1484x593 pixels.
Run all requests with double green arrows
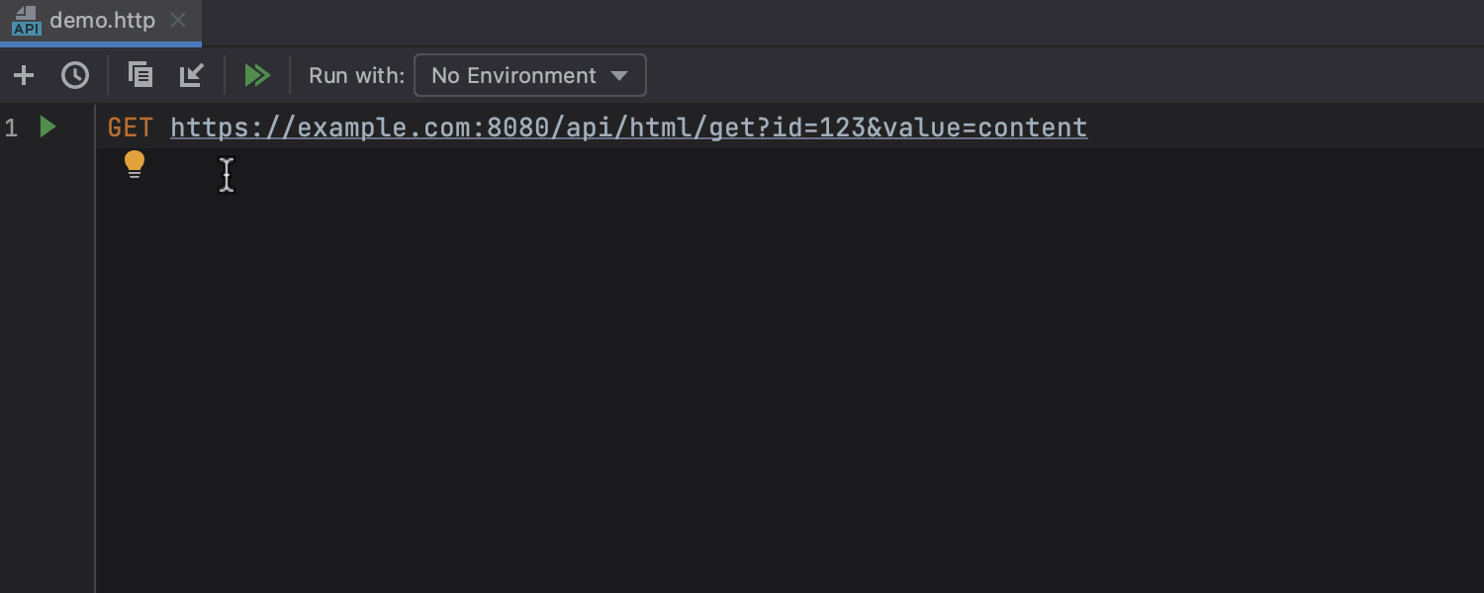(x=257, y=75)
